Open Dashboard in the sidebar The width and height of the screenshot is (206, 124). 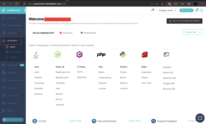point(12,18)
